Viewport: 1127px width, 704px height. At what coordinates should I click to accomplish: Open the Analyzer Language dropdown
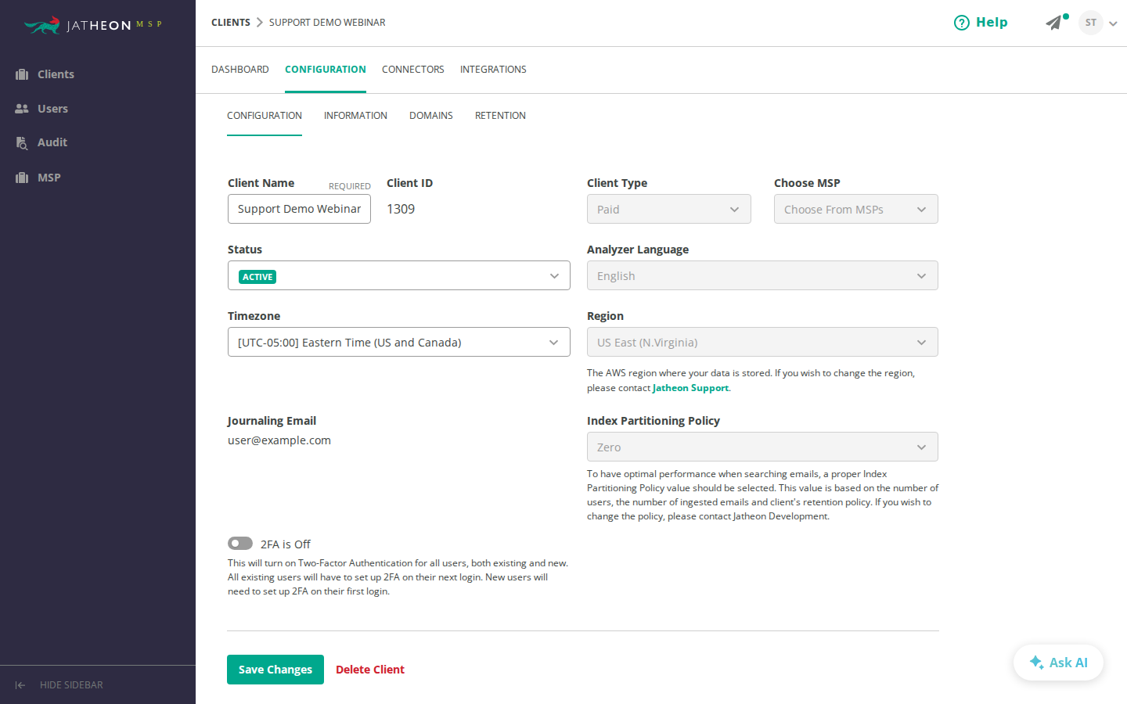click(x=762, y=275)
